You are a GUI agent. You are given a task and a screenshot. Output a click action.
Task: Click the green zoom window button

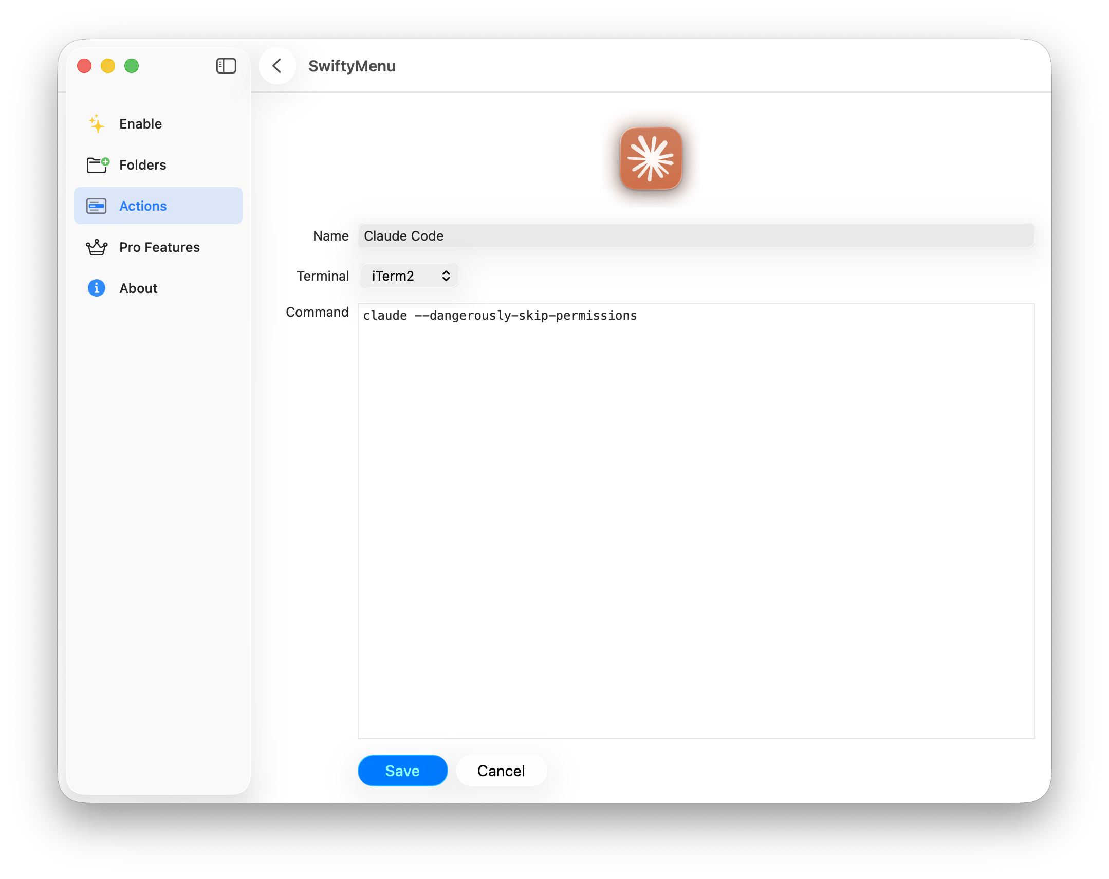tap(132, 66)
